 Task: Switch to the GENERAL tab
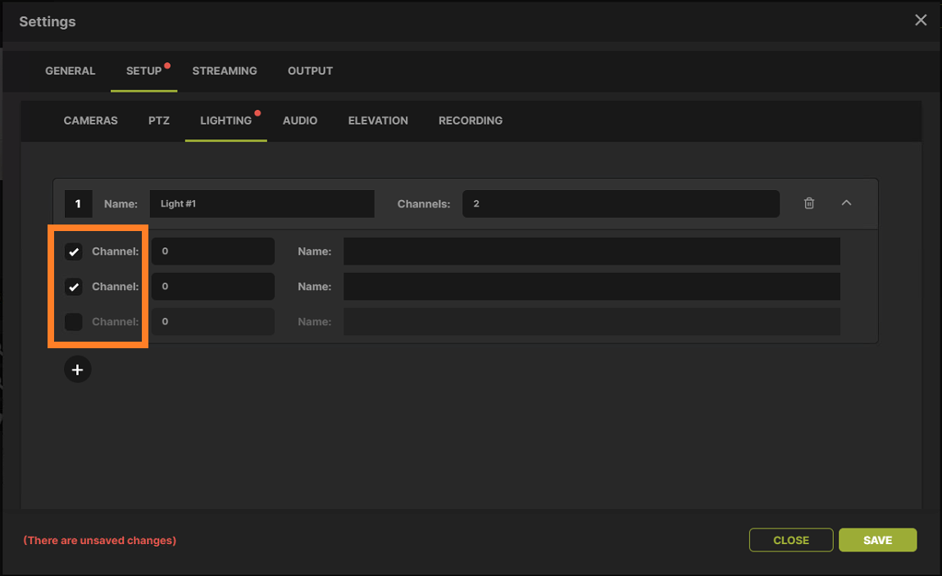coord(70,70)
